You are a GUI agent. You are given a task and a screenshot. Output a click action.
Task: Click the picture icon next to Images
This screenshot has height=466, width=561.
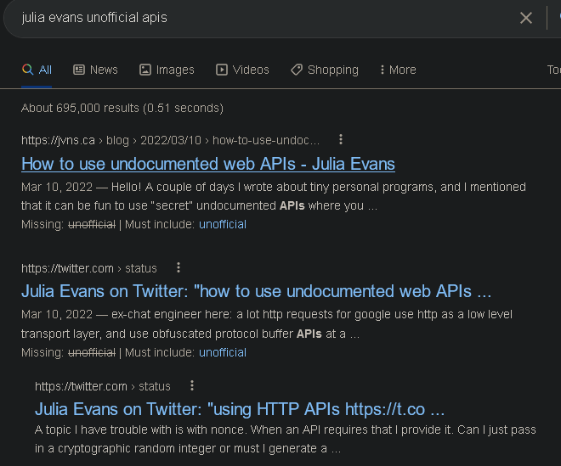(x=144, y=70)
